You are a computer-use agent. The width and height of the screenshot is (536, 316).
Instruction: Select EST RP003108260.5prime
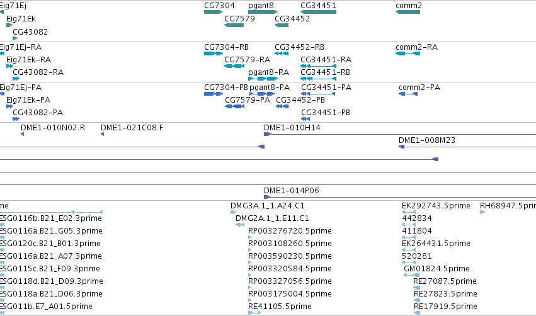pyautogui.click(x=290, y=243)
